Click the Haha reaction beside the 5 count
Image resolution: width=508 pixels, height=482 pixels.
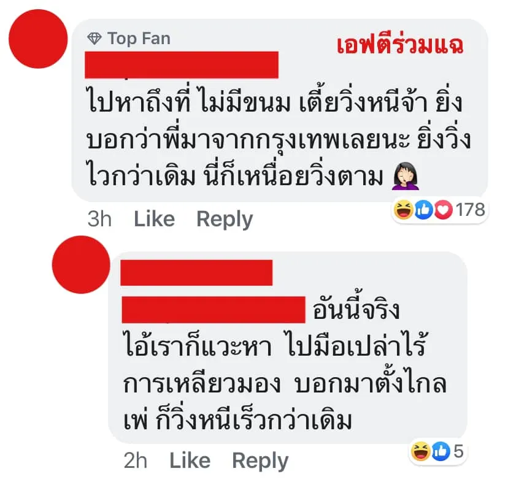[420, 451]
